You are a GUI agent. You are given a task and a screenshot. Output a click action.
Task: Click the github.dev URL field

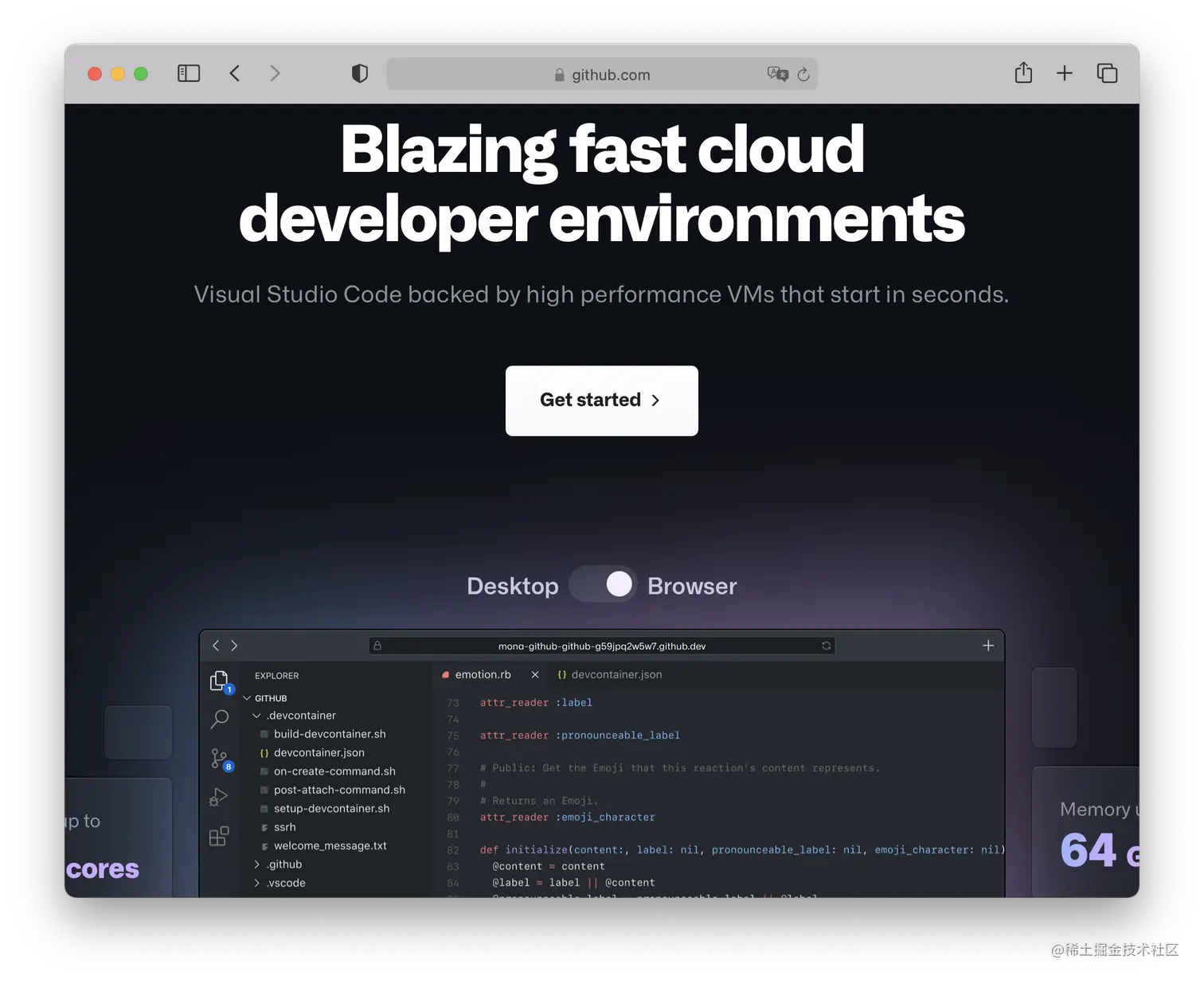(602, 646)
